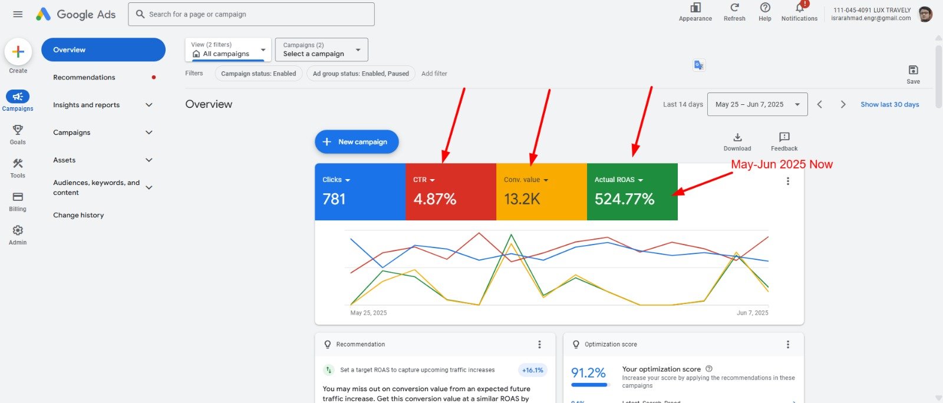Change the Clicks metric dropdown

pos(337,180)
